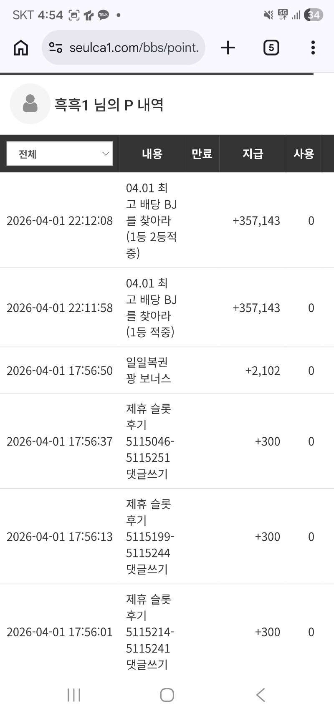The width and height of the screenshot is (334, 716).
Task: Open the 5115046-5115251 댓글쓰기 entry
Action: [149, 441]
